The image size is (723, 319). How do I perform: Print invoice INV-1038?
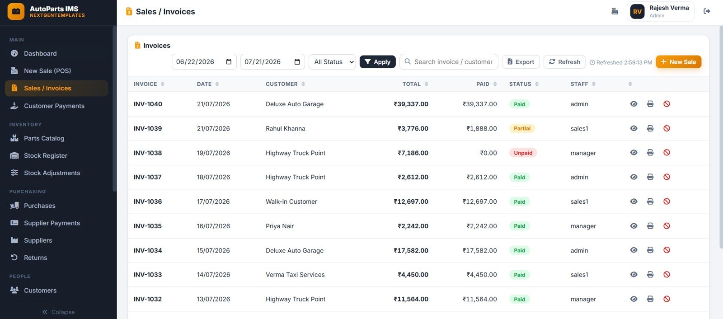650,153
